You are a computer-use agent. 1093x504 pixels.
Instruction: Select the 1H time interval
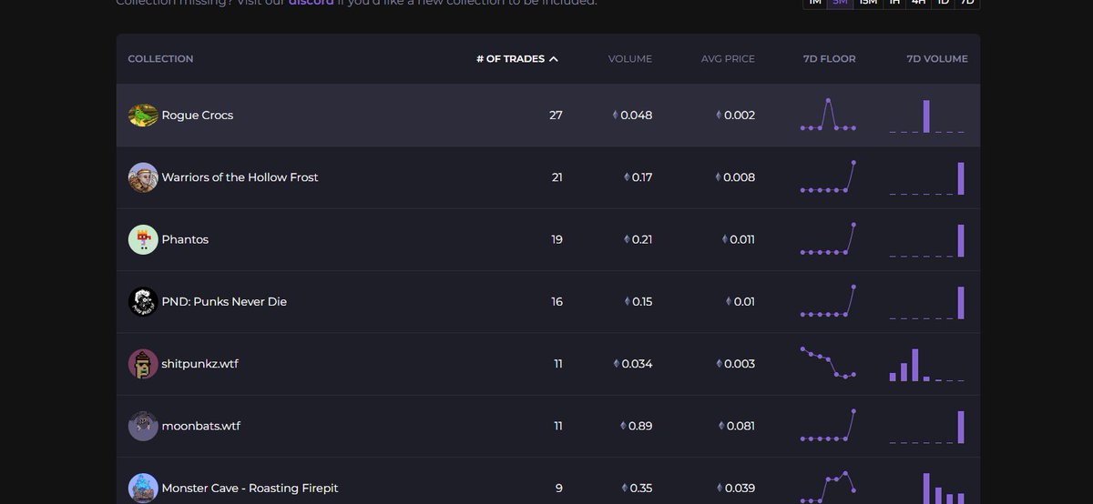(895, 3)
